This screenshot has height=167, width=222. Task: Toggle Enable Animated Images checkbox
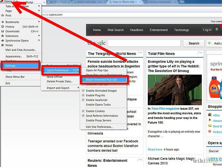pyautogui.click(x=83, y=91)
